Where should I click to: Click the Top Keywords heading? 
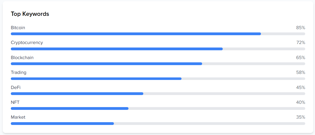[30, 14]
